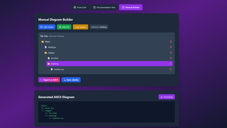227x128 pixels.
Task: Click the Add File button
Action: [x=64, y=27]
